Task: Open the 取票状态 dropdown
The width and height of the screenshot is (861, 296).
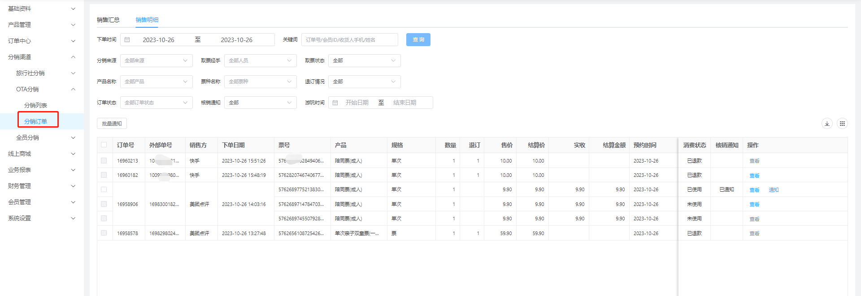Action: [x=364, y=60]
